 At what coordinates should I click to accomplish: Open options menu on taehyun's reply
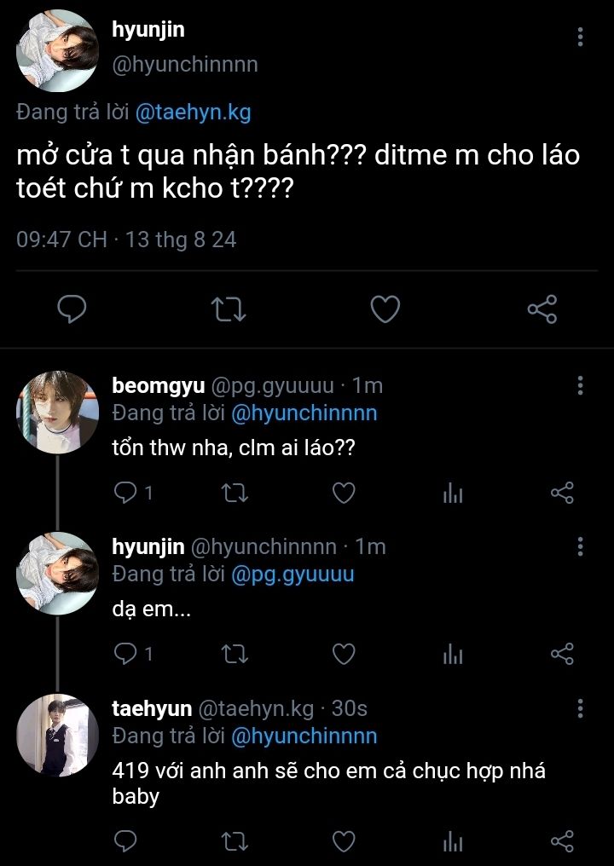click(x=580, y=708)
